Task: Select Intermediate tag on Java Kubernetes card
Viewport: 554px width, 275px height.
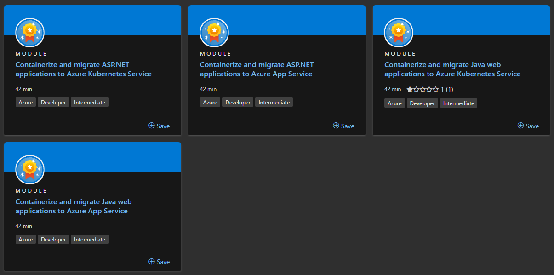Action: (x=458, y=103)
